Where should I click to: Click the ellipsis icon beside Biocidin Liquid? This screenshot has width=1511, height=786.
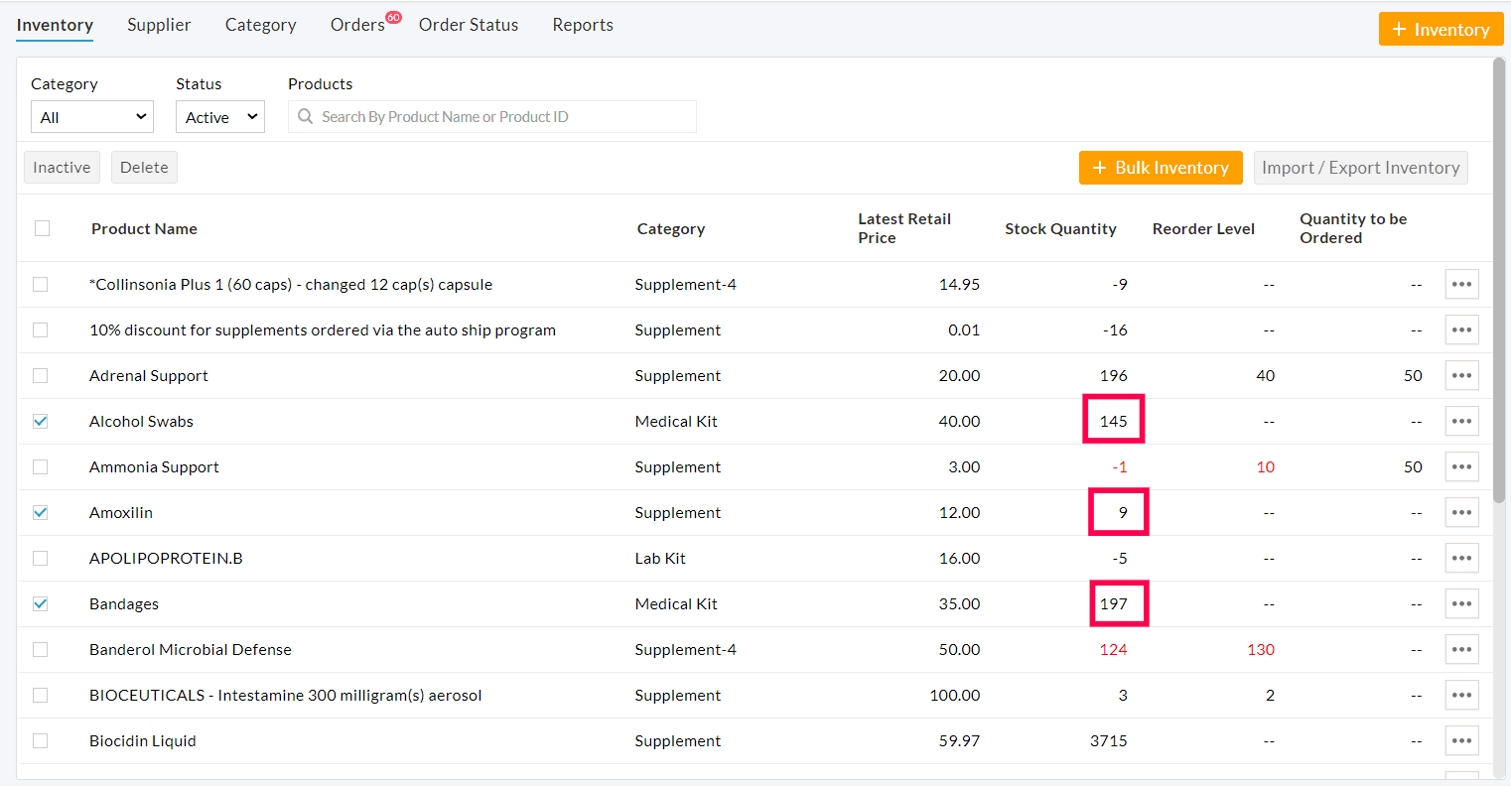point(1461,740)
